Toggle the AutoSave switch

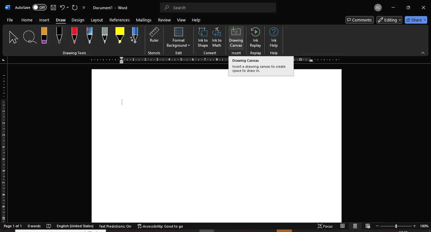coord(39,8)
